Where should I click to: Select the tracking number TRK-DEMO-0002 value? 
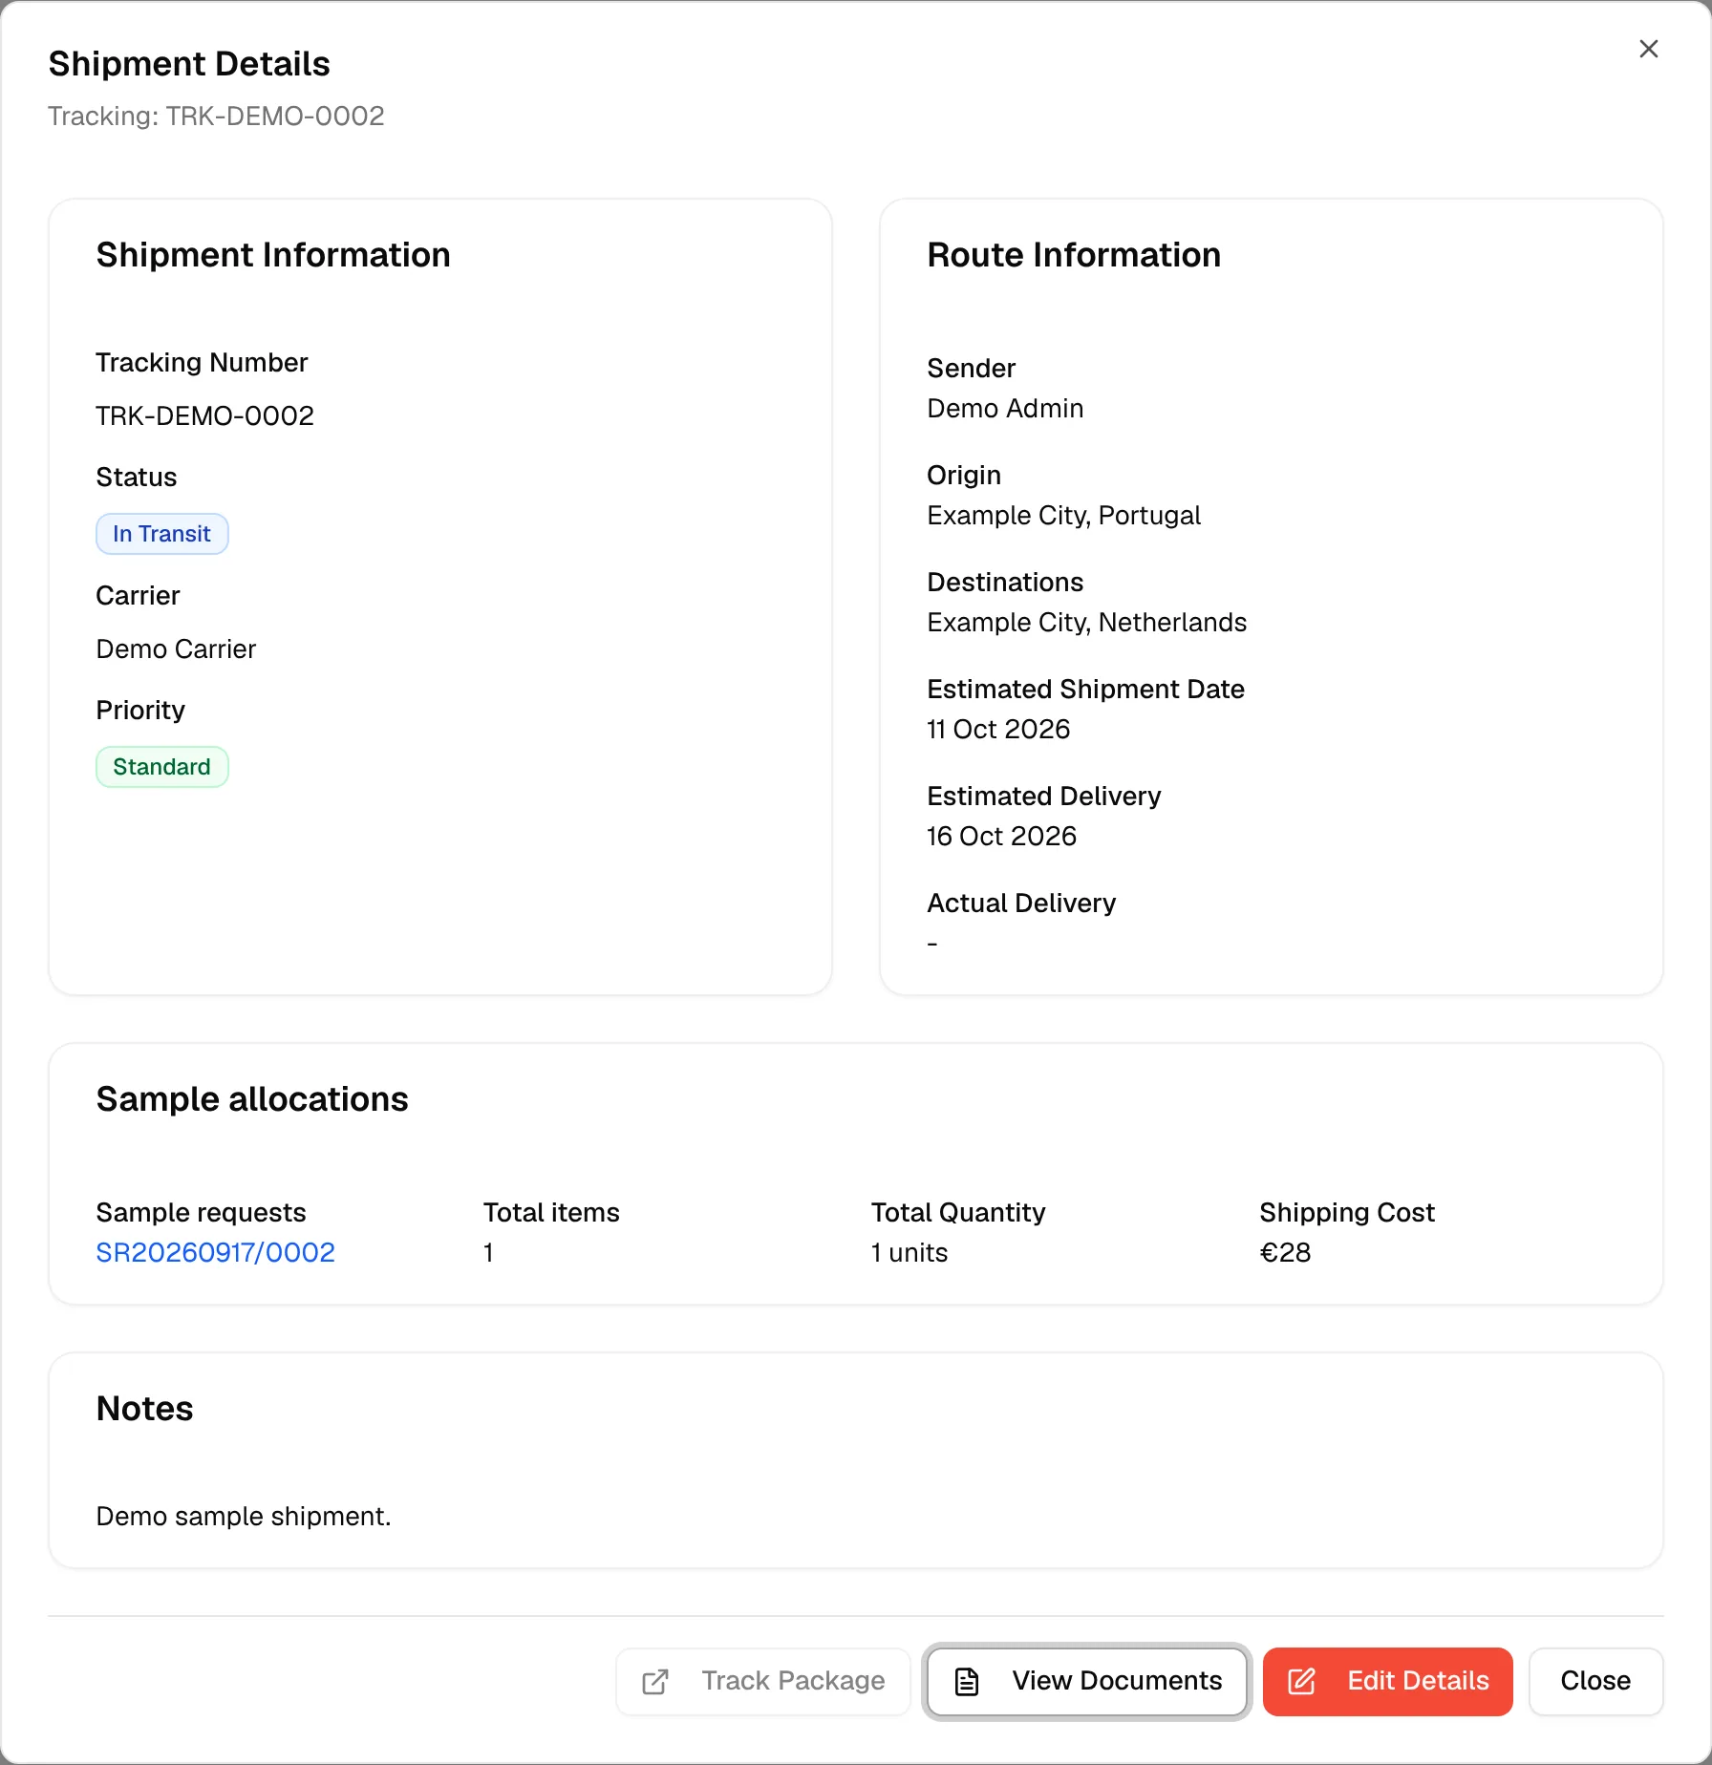pos(205,415)
